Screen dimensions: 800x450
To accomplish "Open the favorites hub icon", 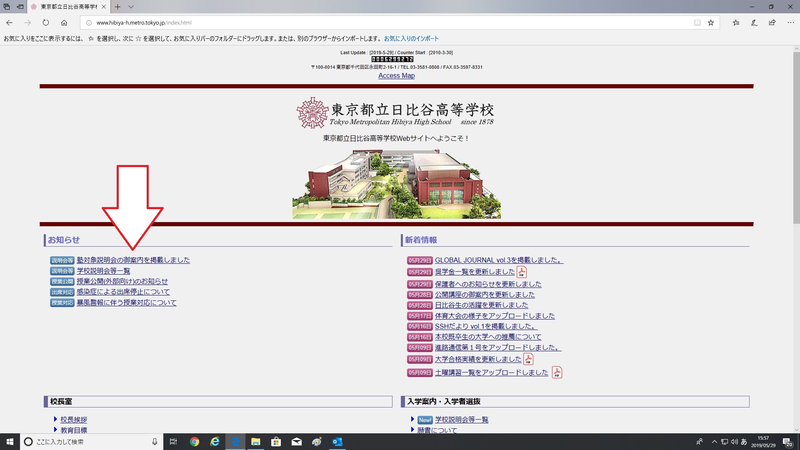I will (736, 22).
